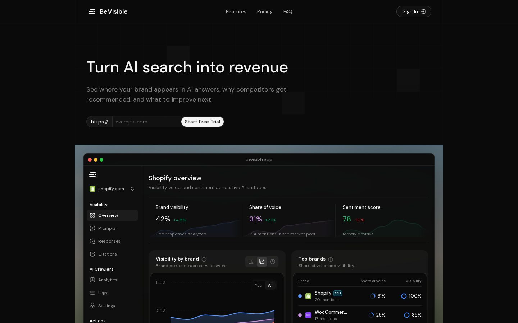Click the WooCommerce brand logo icon
The image size is (518, 323).
[308, 315]
